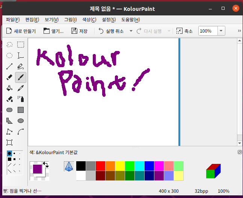Viewport: 243px width, 198px height.
Task: Select the Curve tool
Action: (x=21, y=132)
